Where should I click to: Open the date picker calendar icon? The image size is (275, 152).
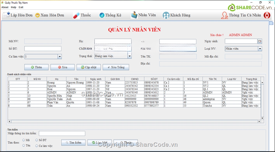(260, 41)
